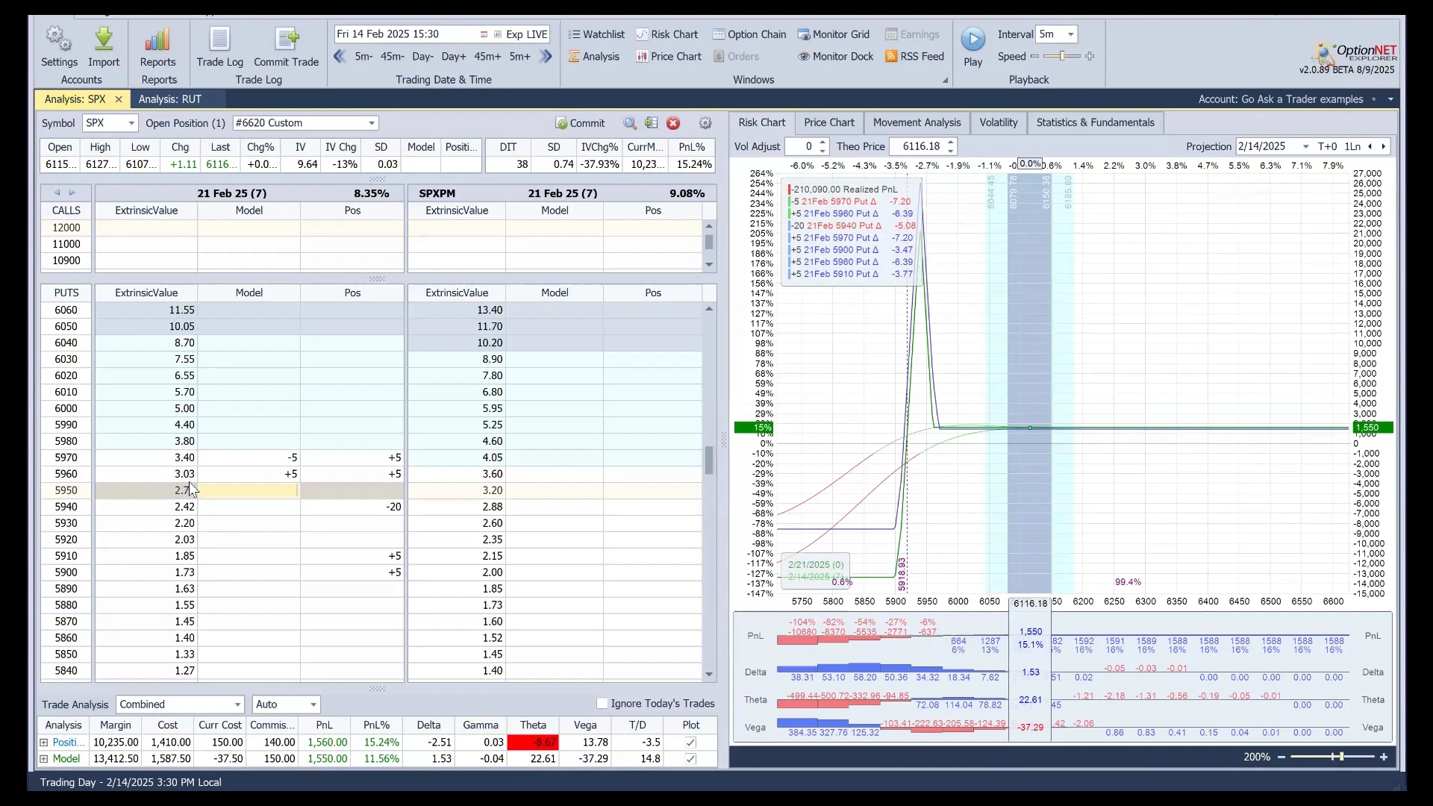Decrease playback speed with the minus icon
The height and width of the screenshot is (806, 1433).
[1034, 56]
